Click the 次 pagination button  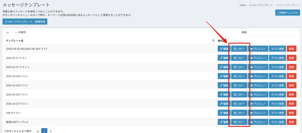51,131
